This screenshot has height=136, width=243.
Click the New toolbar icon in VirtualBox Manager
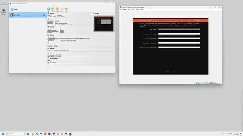(49, 9)
